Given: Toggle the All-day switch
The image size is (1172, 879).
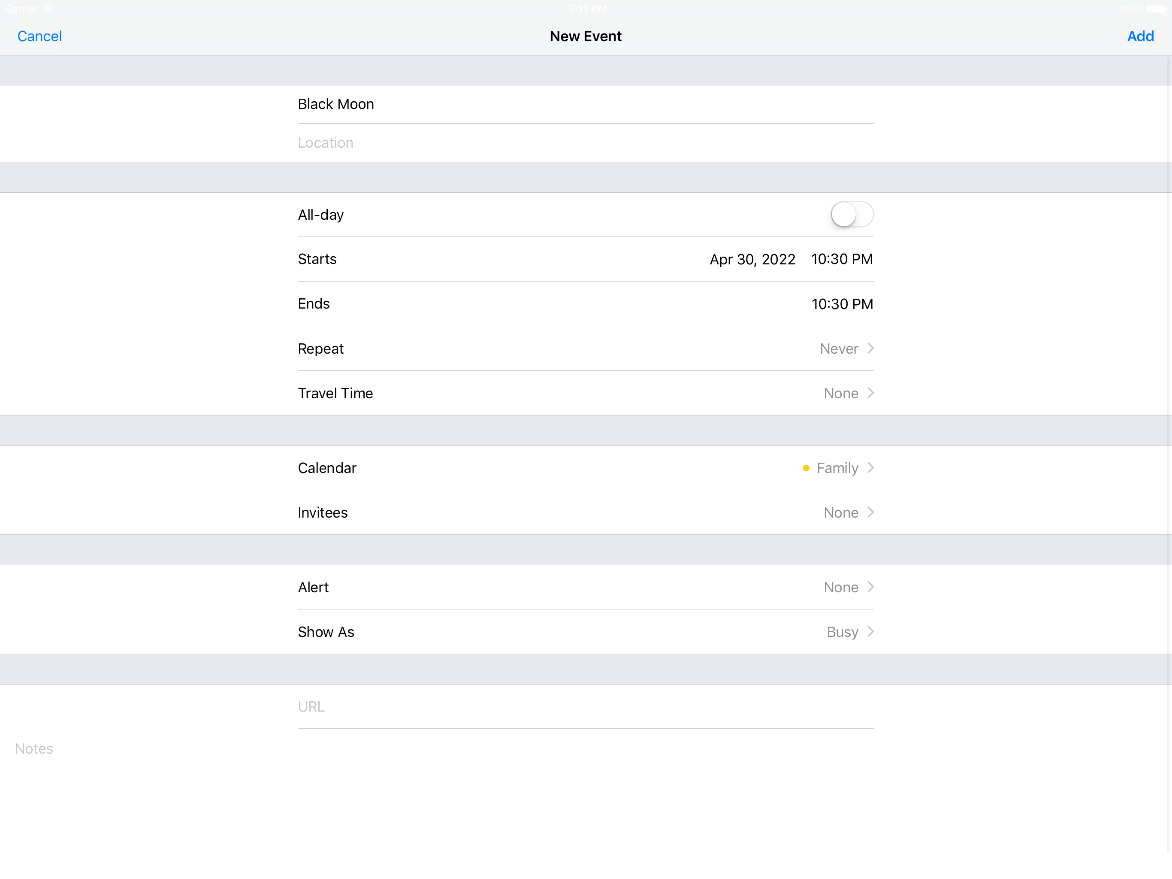Looking at the screenshot, I should click(852, 214).
